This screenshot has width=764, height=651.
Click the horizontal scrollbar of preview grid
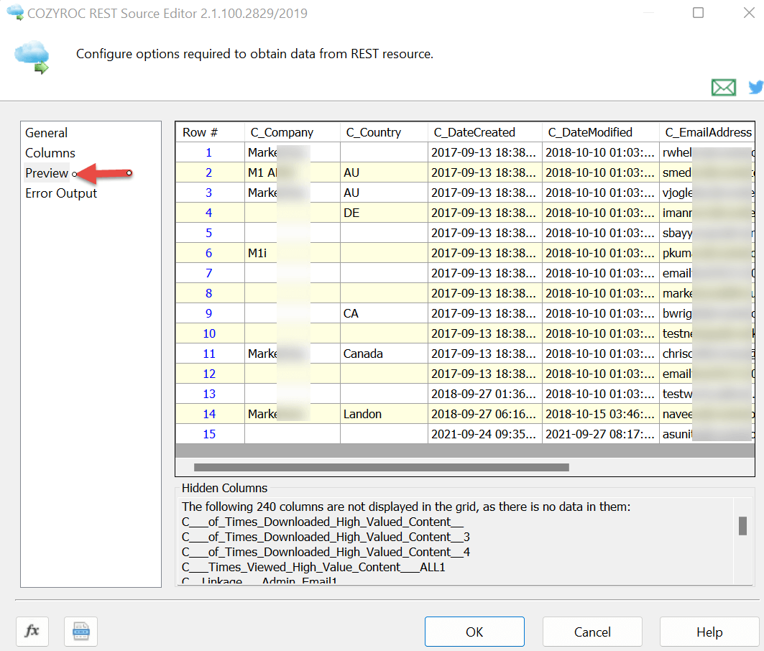tap(382, 467)
